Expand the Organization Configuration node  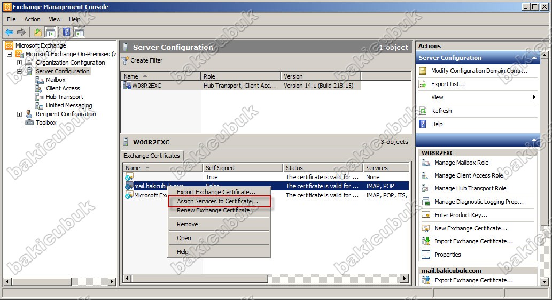(x=20, y=63)
